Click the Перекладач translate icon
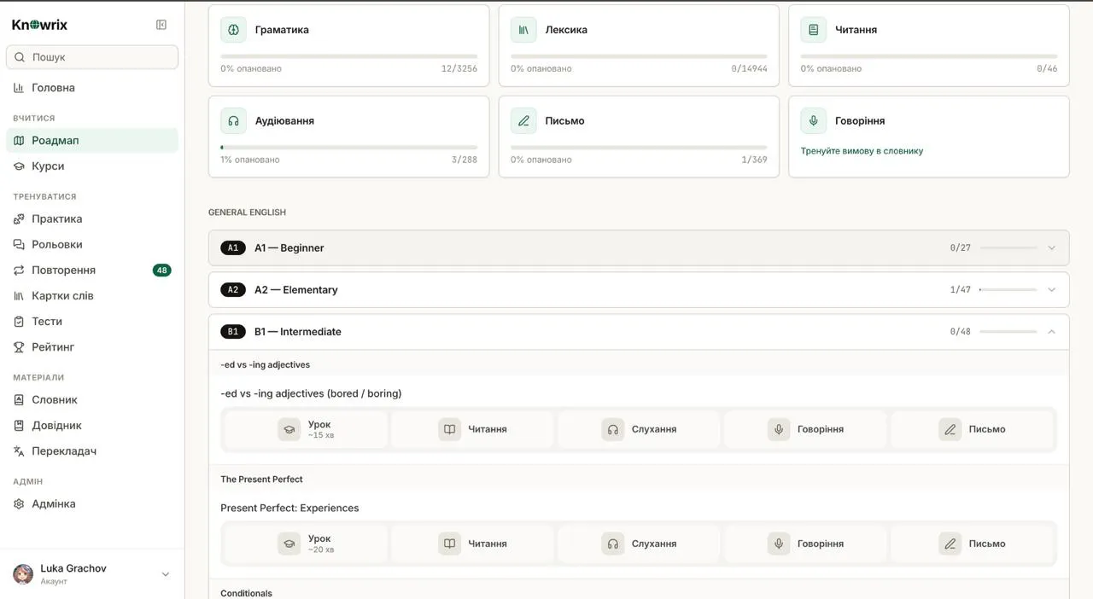The width and height of the screenshot is (1093, 599). pyautogui.click(x=19, y=451)
